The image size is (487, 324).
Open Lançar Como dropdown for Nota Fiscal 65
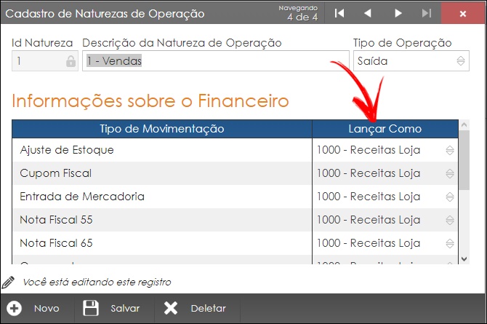[x=450, y=244]
